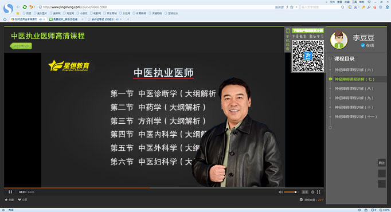Screen dimensions: 391x212
Task: Mute the video speaker icon
Action: [280, 192]
